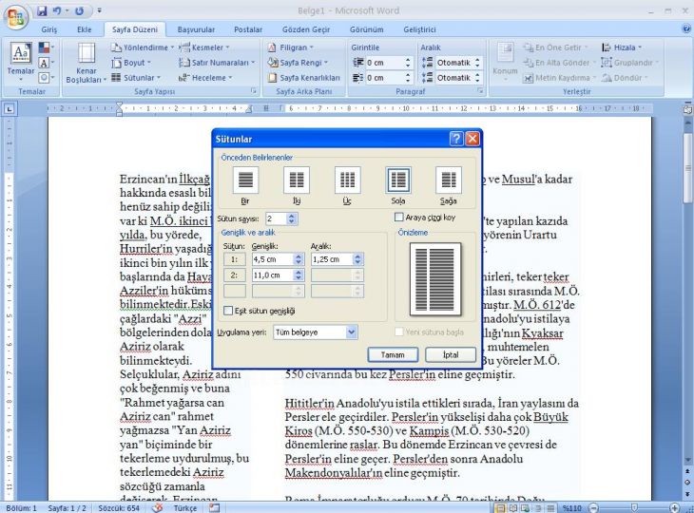
Task: Adjust the Sütun sayısı spinner
Action: click(292, 218)
